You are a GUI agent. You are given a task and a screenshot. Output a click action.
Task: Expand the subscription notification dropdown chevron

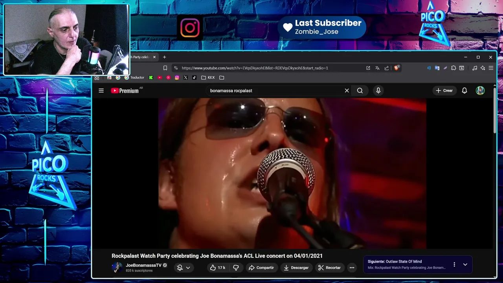(x=188, y=268)
